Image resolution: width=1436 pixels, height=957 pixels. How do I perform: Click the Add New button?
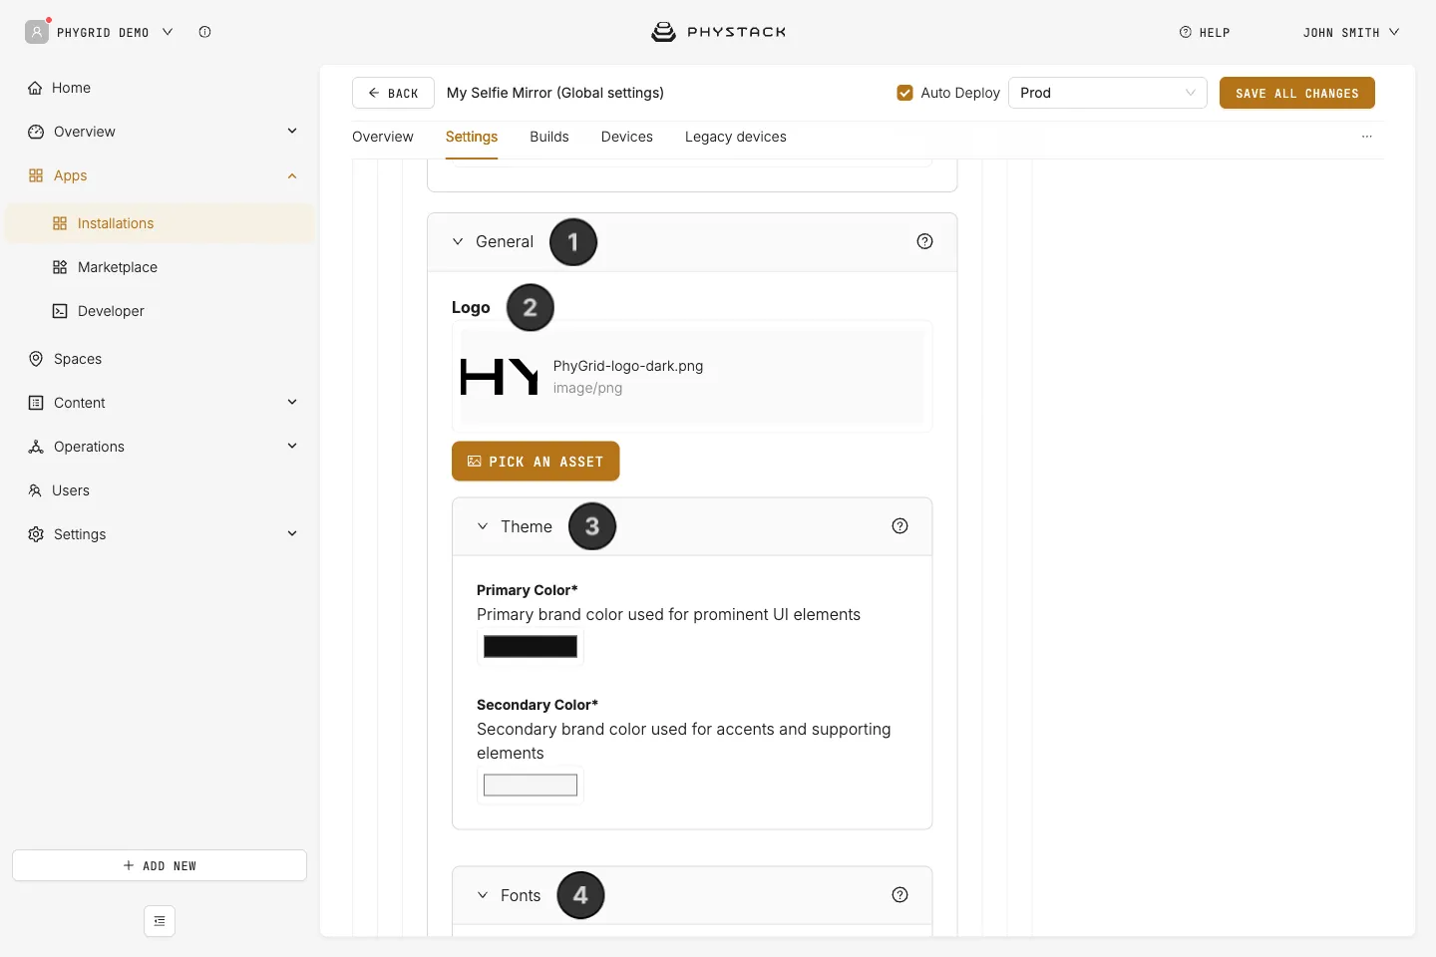pos(160,865)
